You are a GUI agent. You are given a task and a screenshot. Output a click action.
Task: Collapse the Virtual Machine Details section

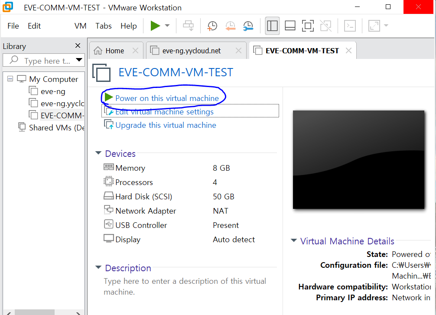tap(294, 240)
